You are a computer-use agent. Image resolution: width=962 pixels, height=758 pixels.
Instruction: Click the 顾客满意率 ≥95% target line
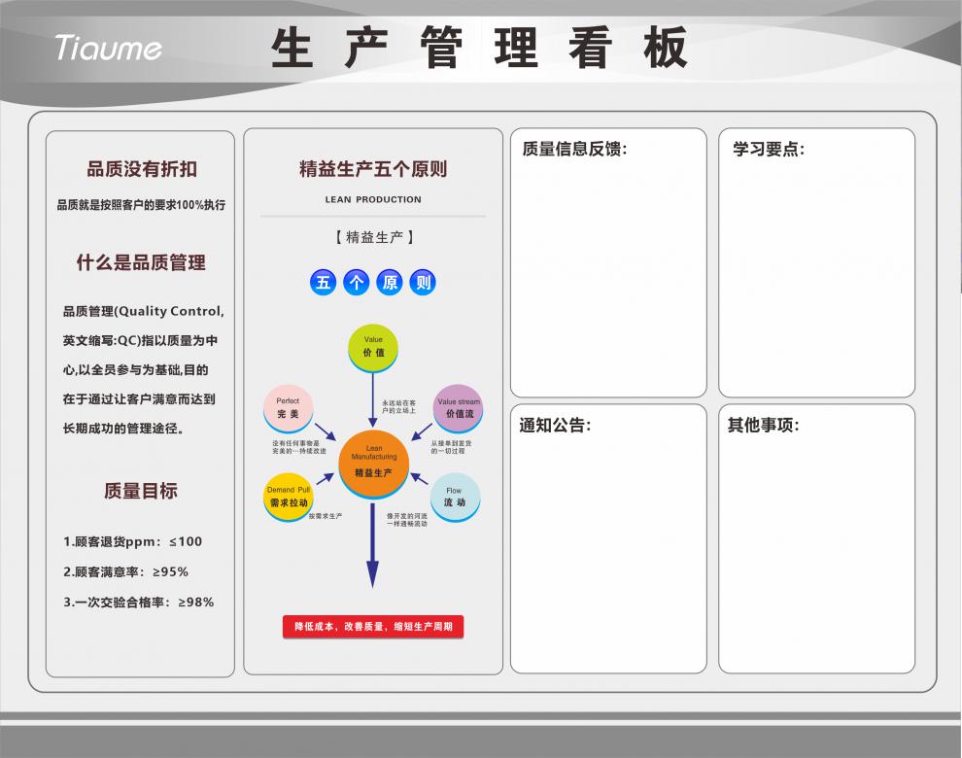tap(126, 571)
